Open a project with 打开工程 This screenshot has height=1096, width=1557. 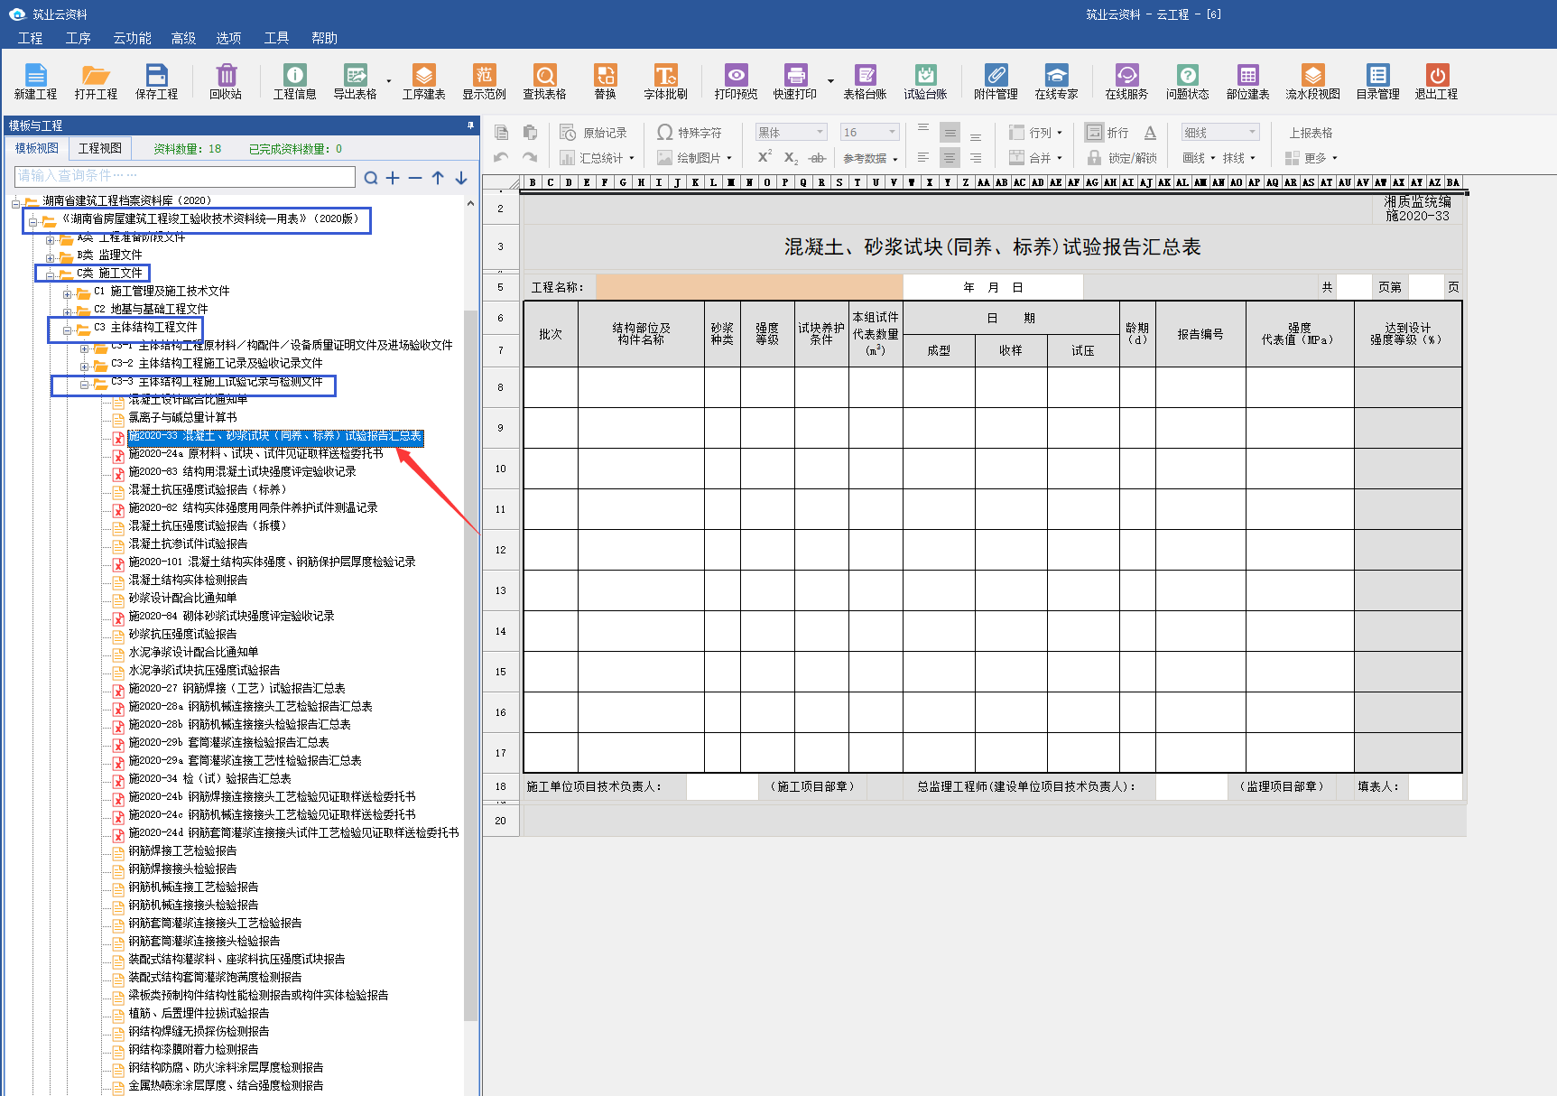[x=96, y=81]
